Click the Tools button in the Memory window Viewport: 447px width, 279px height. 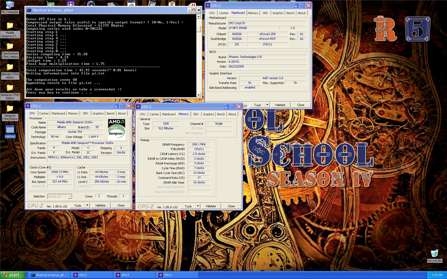(x=188, y=206)
